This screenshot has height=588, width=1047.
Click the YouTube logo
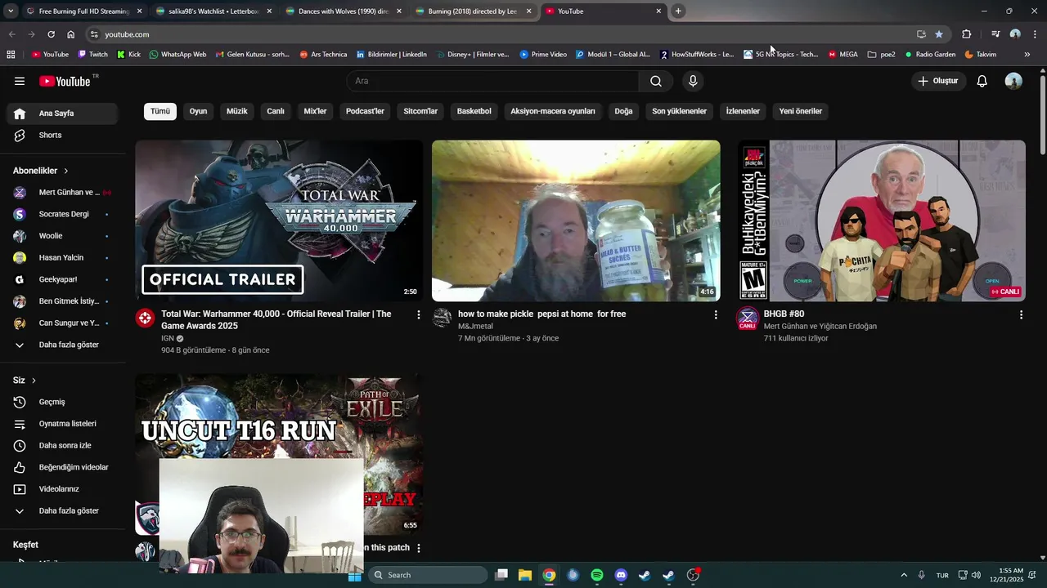(65, 81)
